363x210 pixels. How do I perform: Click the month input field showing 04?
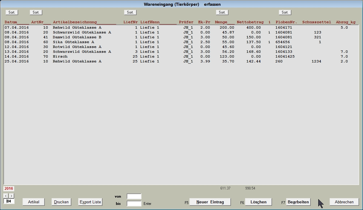(9, 201)
